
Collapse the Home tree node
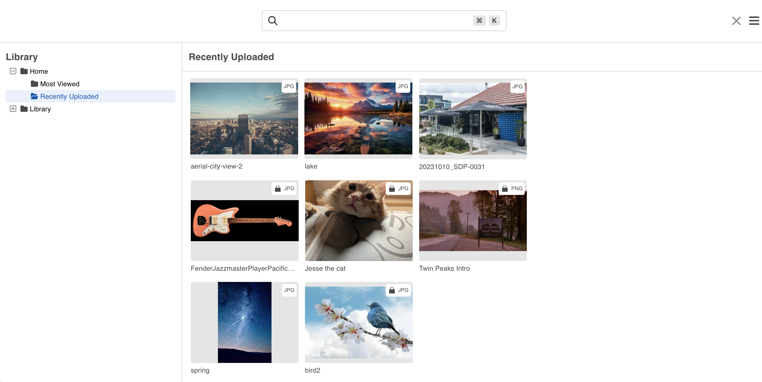13,71
